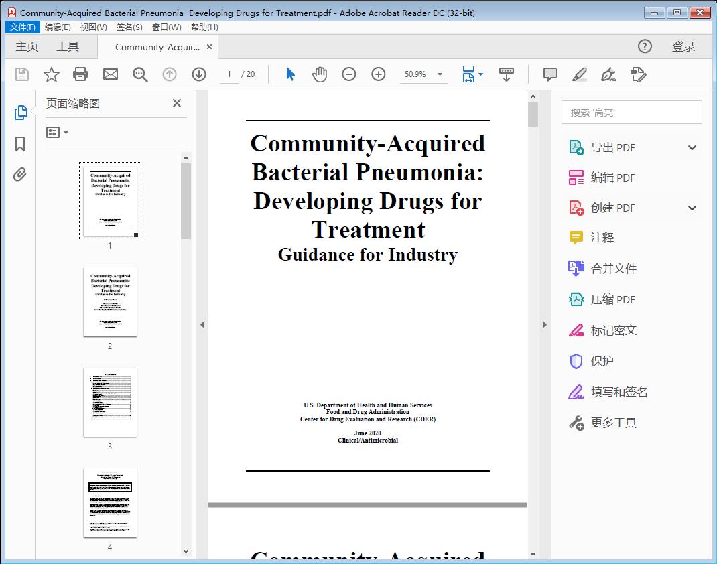Select the arrow selection tool
Screen dimensions: 717x564
point(290,74)
